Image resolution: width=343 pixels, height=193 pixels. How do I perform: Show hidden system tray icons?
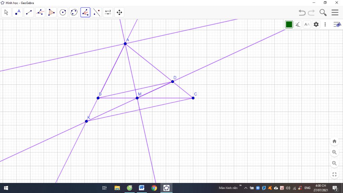[246, 188]
